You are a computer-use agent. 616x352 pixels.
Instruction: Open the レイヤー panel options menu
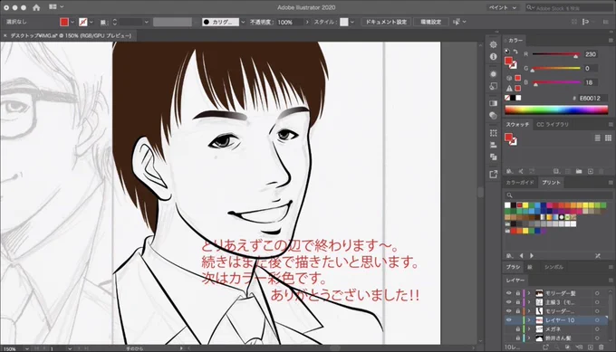tap(611, 281)
